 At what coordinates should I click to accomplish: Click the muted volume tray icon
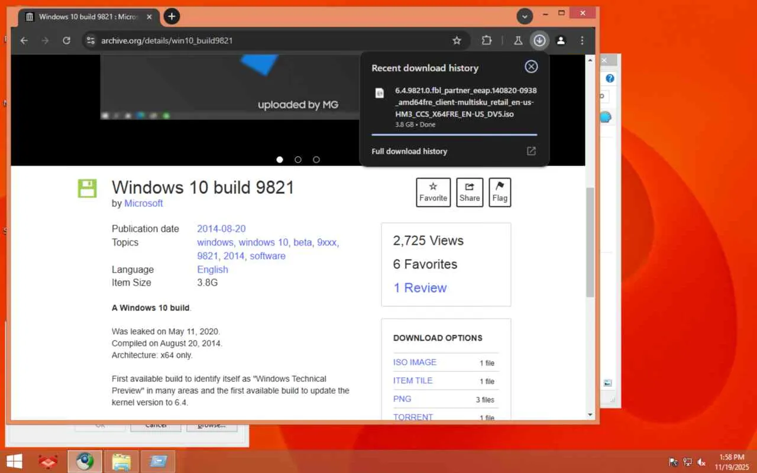click(x=702, y=462)
